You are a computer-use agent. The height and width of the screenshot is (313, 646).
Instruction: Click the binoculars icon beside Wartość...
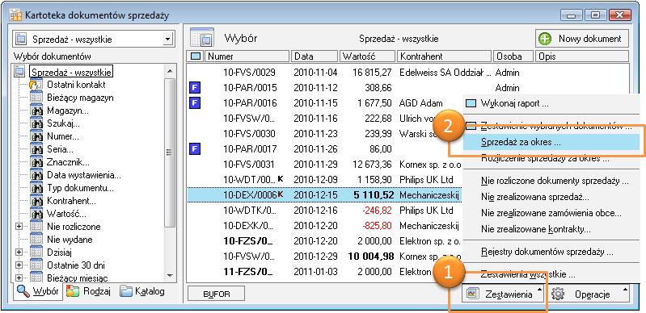click(x=36, y=214)
